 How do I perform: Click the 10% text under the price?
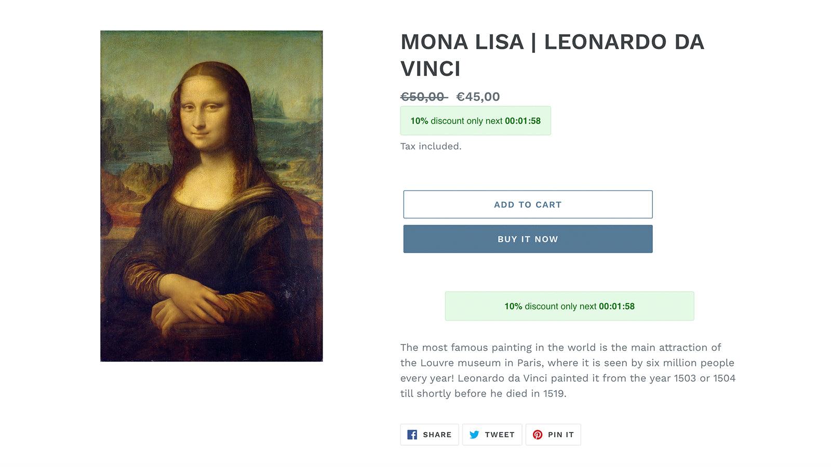pyautogui.click(x=419, y=121)
